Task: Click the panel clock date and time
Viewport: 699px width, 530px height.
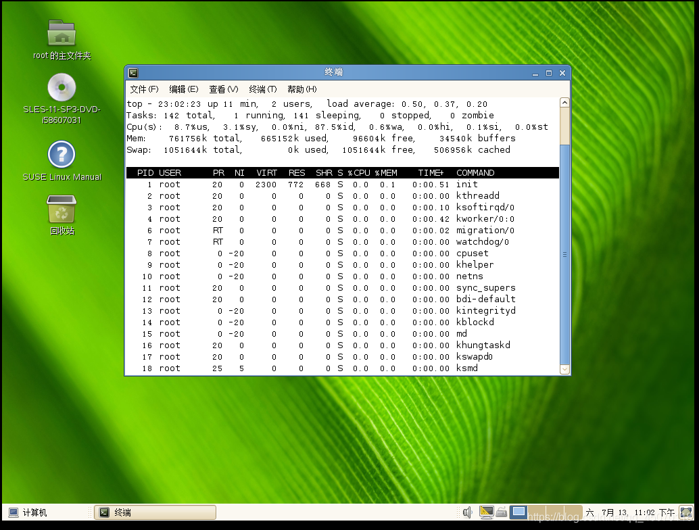Action: click(630, 512)
